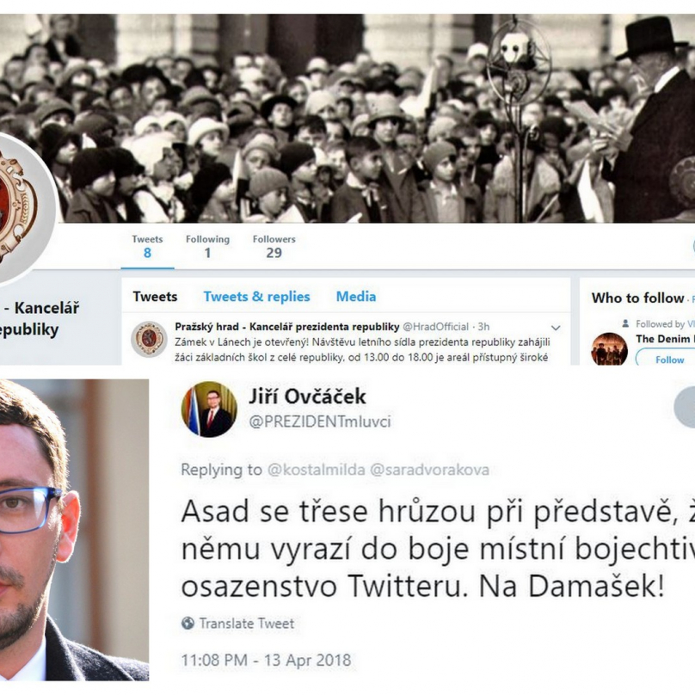Click the Translate Tweet link
Image resolution: width=695 pixels, height=695 pixels.
(x=247, y=624)
